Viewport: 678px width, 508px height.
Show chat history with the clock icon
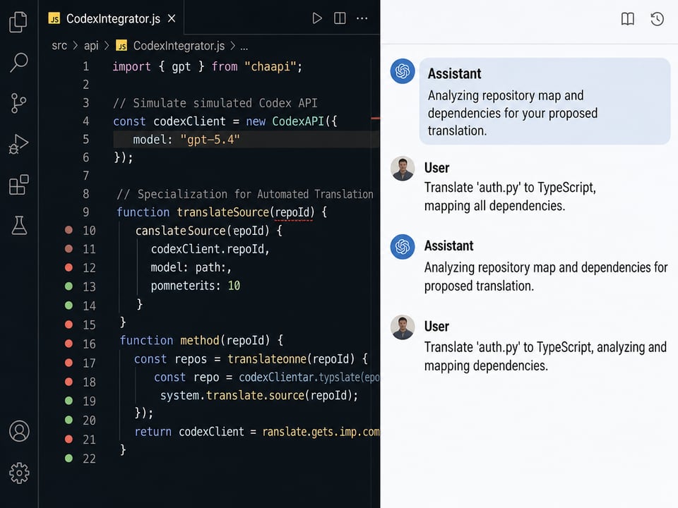[x=657, y=18]
